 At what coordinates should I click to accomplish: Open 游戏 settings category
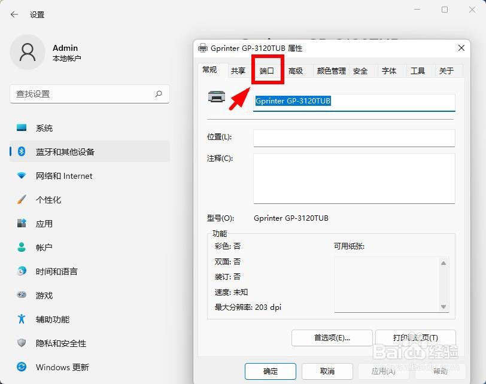(x=90, y=295)
